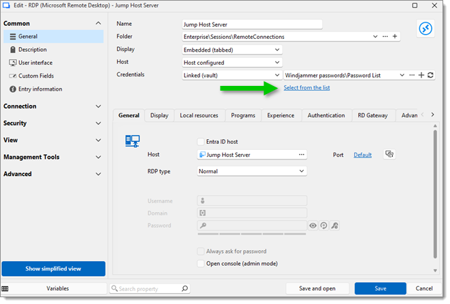The image size is (450, 304).
Task: Click the Search property field
Action: click(149, 288)
